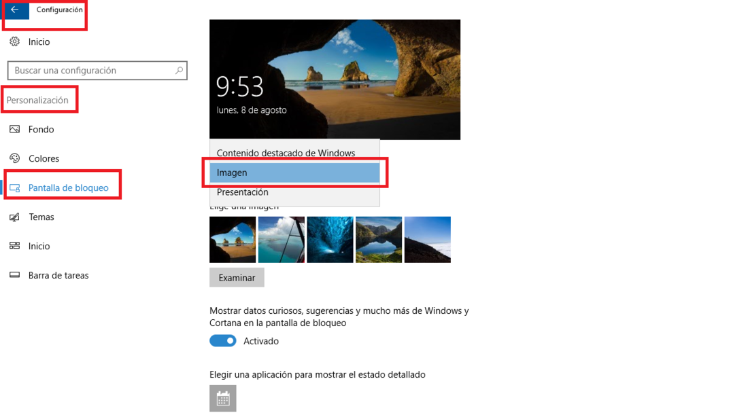Select the blue ice cave thumbnail
Screen dimensions: 748x413
point(330,240)
